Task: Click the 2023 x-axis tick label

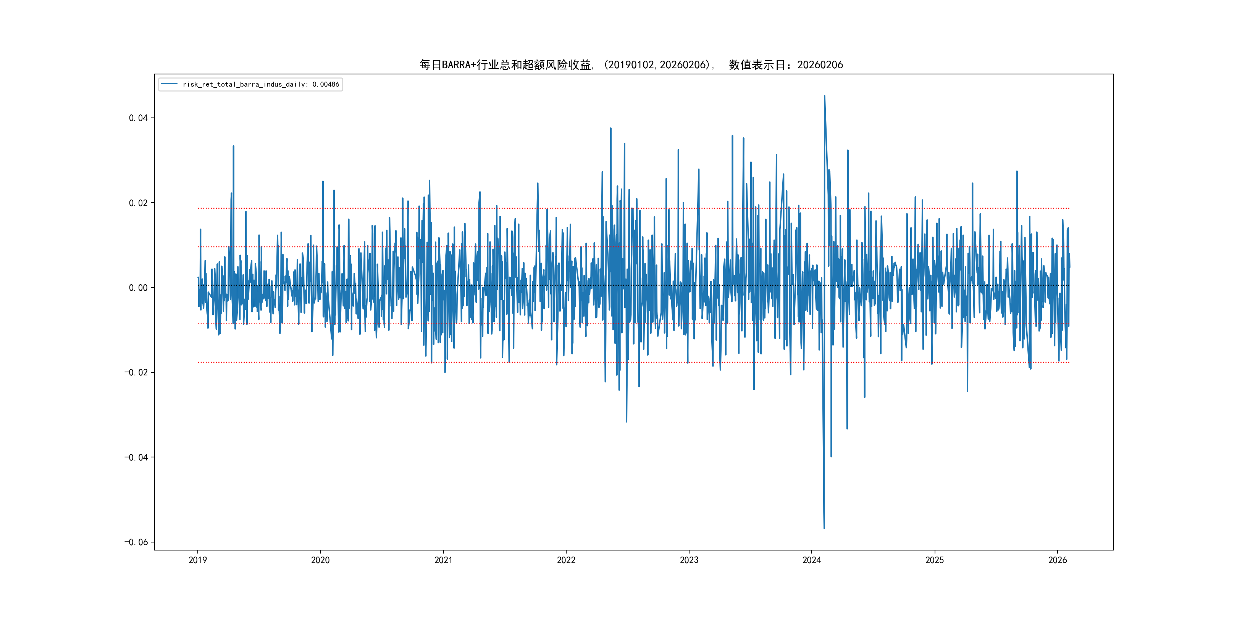Action: 689,560
